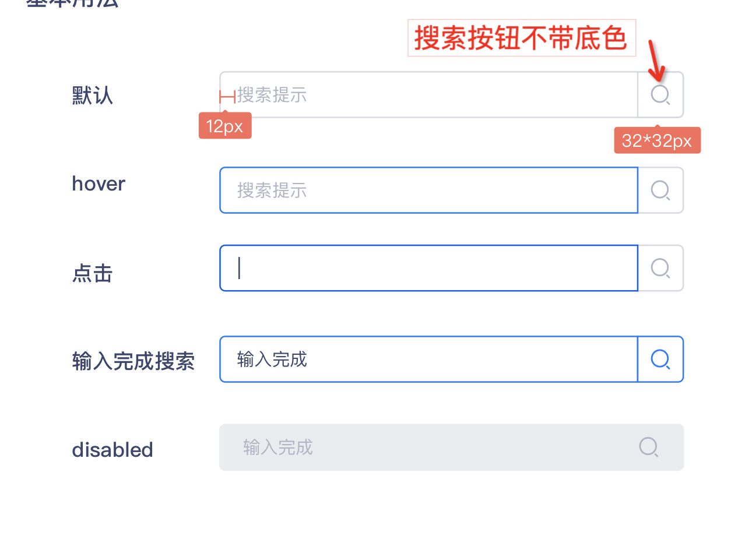Viewport: 731px width, 536px height.
Task: Click the grayed-out magnifier in the bottom row
Action: 649,447
